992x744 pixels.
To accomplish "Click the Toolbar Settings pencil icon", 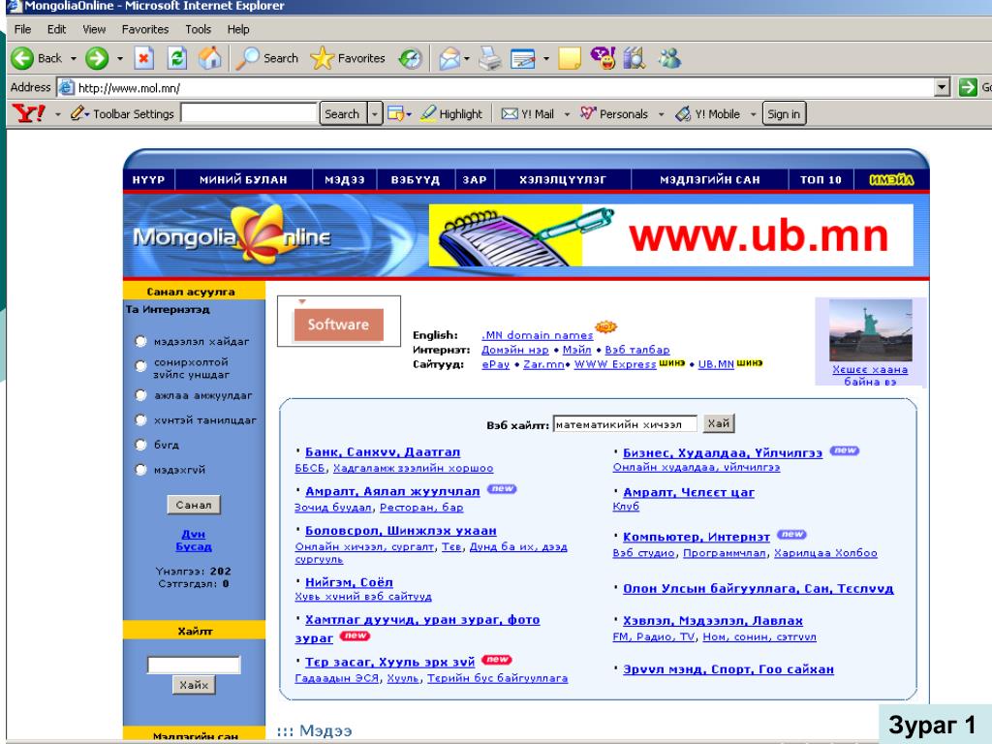I will pyautogui.click(x=78, y=113).
